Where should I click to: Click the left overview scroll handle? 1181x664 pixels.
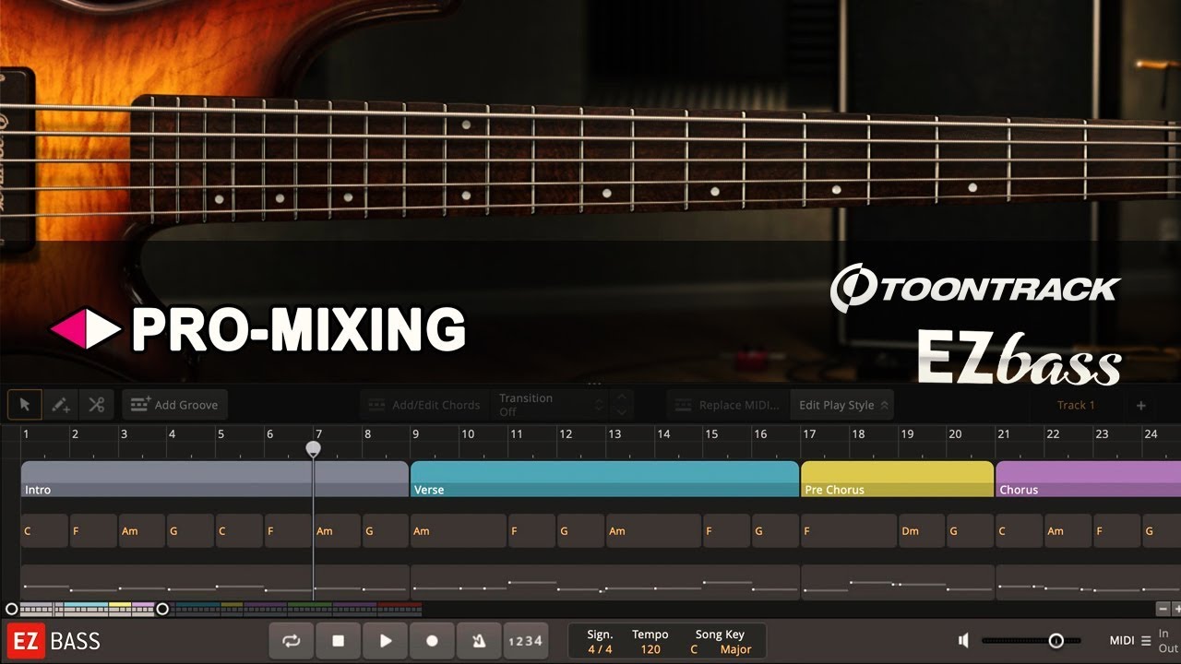click(x=11, y=609)
